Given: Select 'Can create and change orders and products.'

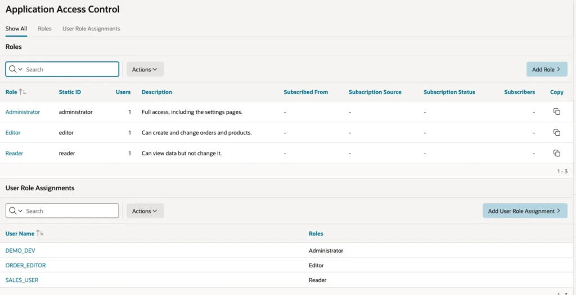Looking at the screenshot, I should (196, 132).
